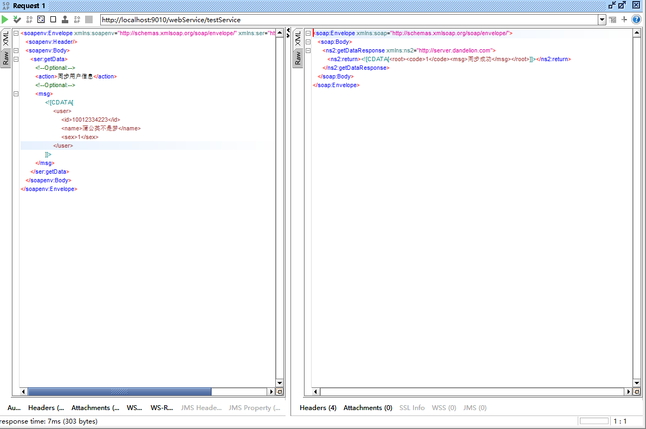Click the SOAP icon left of the Request 1 title
646x429 pixels.
point(6,6)
